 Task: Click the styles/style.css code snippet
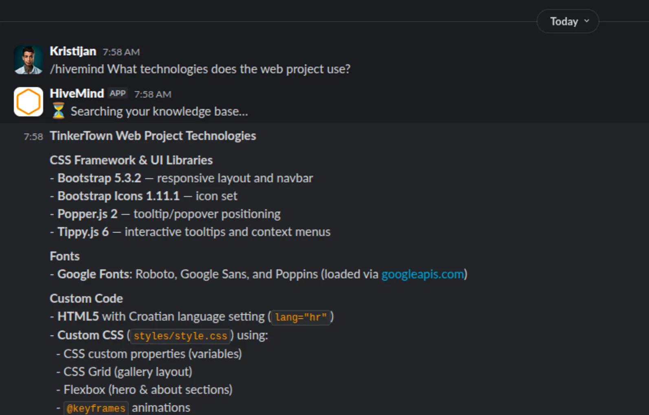click(x=180, y=336)
